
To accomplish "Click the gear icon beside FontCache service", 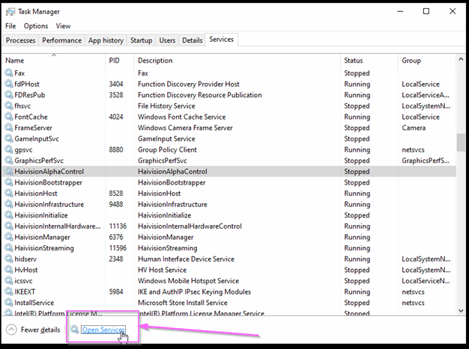I will (x=9, y=117).
